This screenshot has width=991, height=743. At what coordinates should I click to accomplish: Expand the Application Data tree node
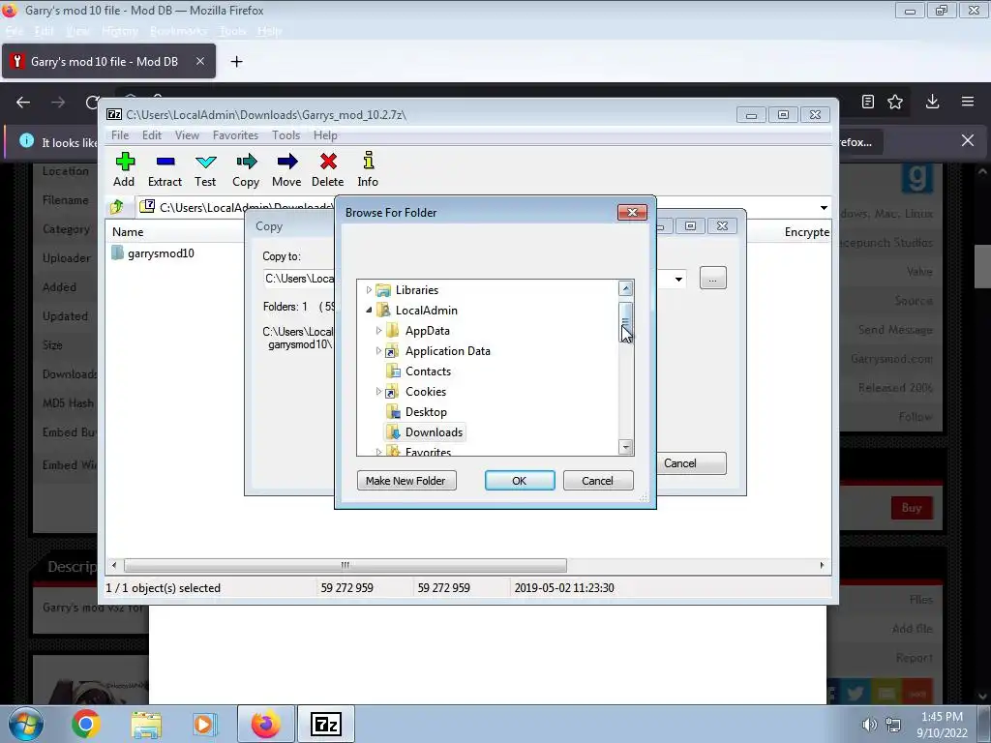(x=378, y=350)
